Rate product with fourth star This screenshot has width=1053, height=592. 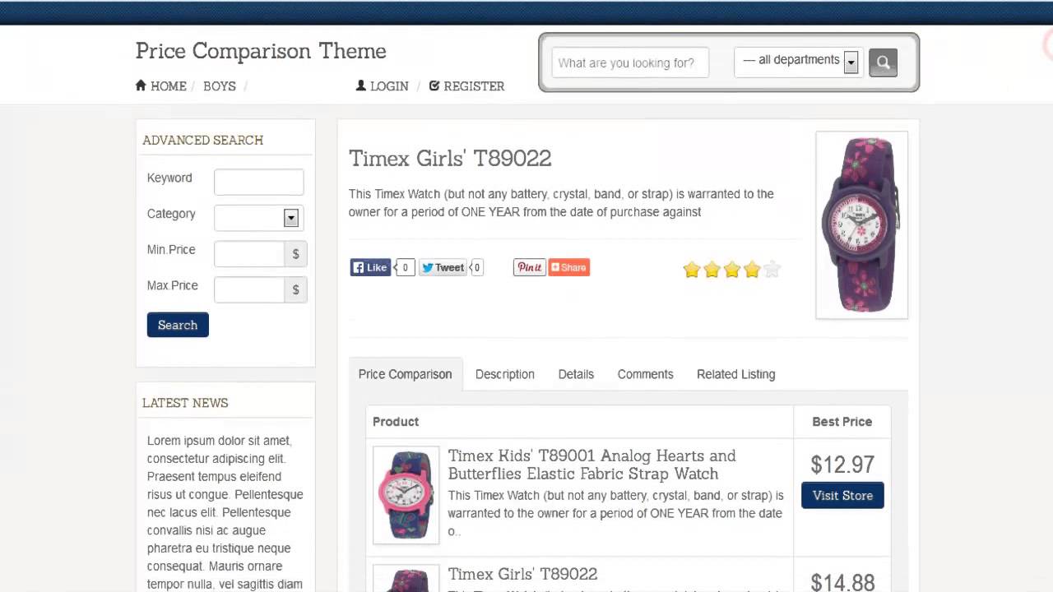[752, 270]
